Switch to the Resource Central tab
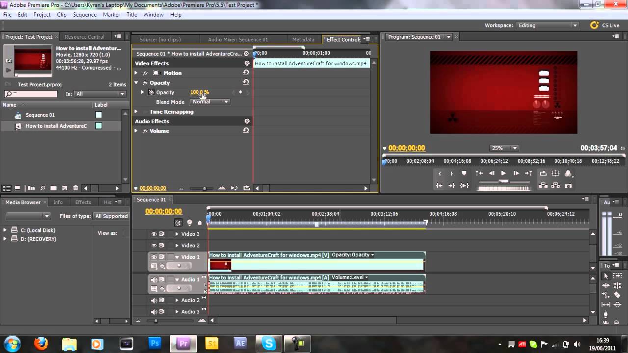 84,37
